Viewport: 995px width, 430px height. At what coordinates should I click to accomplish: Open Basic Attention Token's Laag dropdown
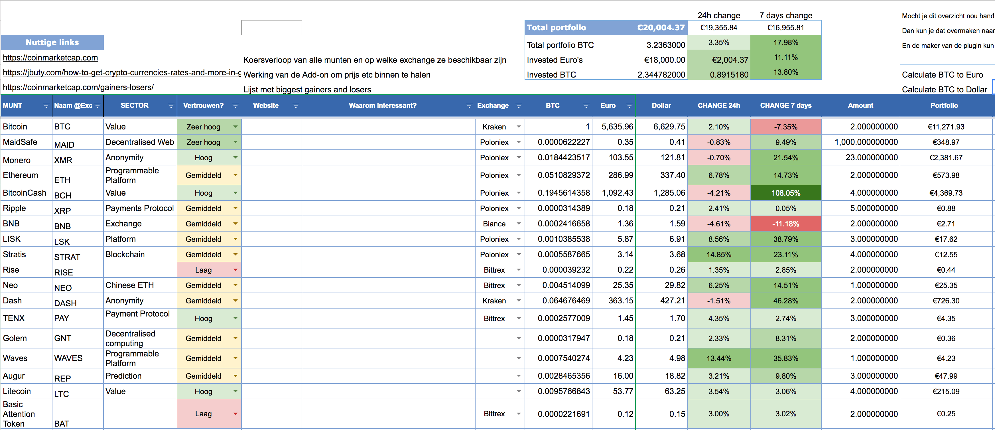tap(235, 414)
